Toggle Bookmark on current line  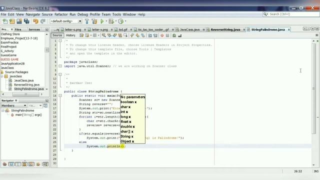(143, 35)
